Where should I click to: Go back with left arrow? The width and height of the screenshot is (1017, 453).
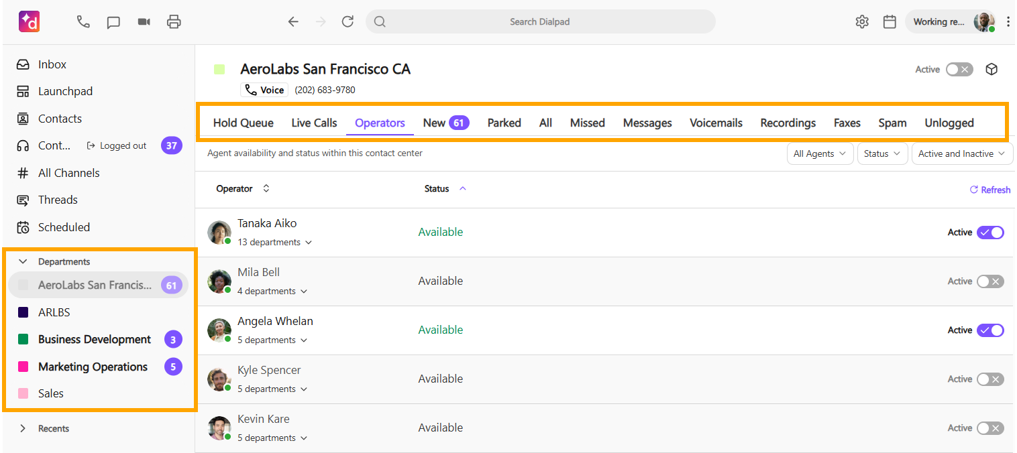coord(293,21)
